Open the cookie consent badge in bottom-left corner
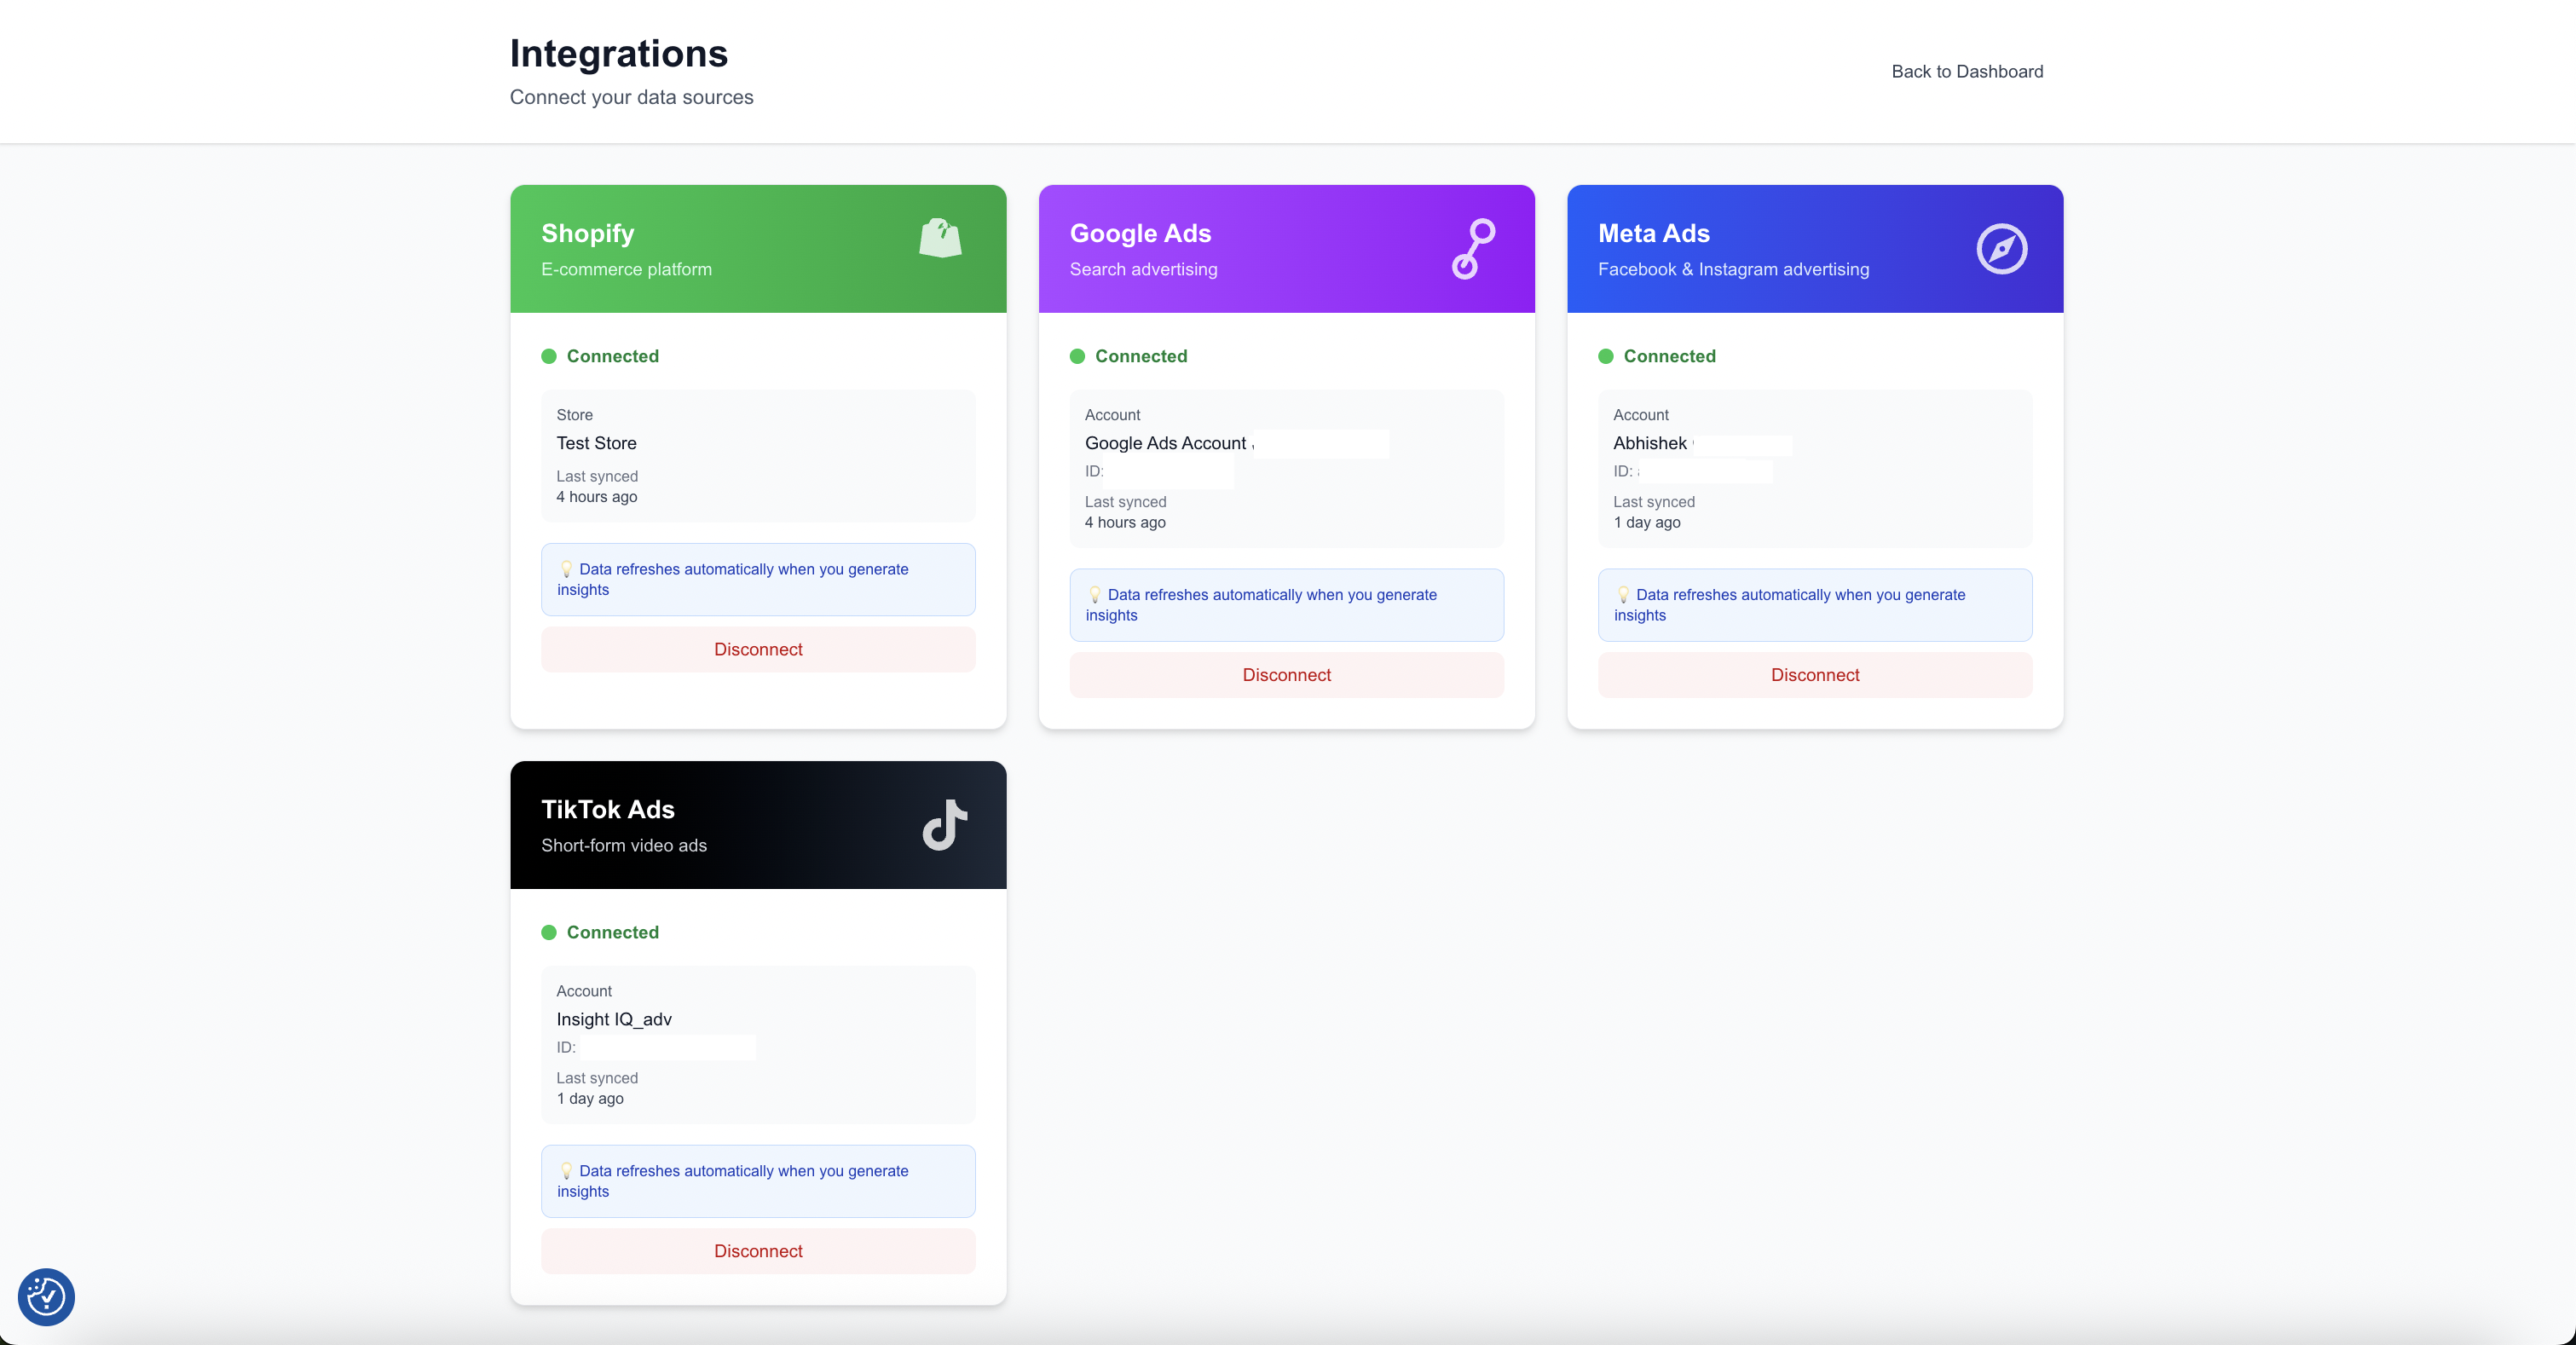 click(x=46, y=1297)
